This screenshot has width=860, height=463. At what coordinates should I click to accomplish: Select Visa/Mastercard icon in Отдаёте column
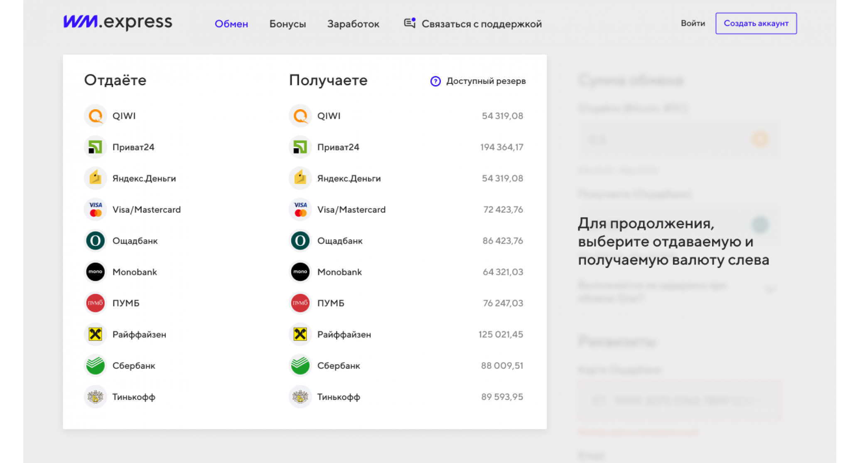(x=96, y=209)
